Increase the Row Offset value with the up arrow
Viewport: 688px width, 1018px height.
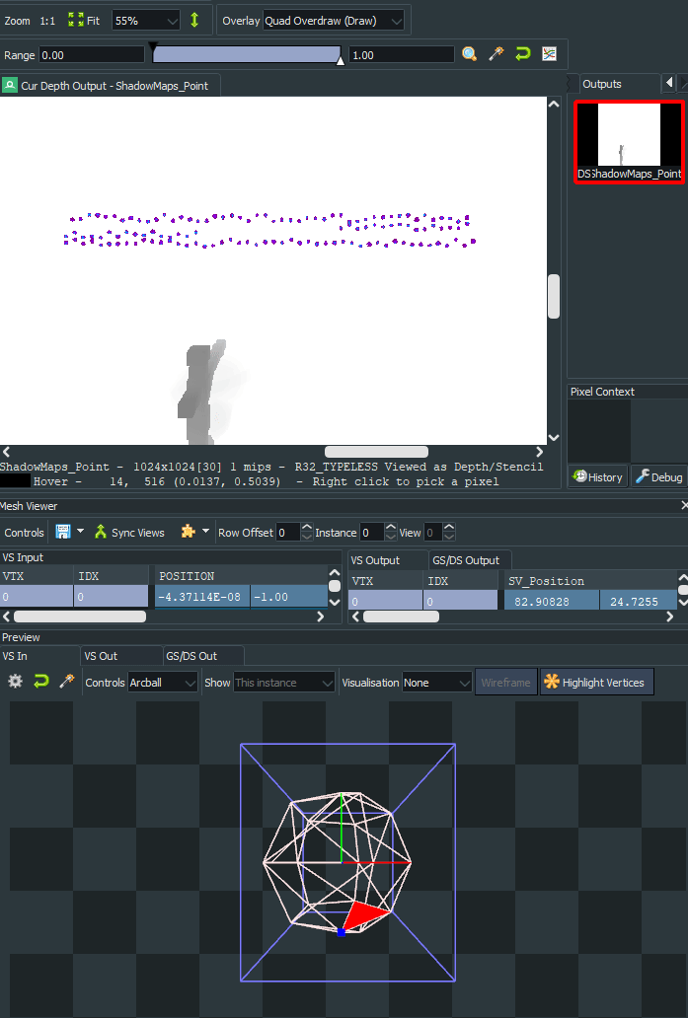[307, 527]
